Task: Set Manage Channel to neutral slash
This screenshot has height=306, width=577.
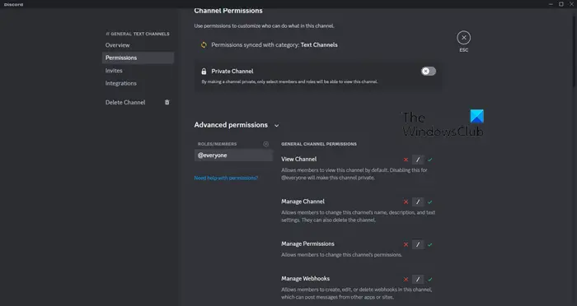Action: (418, 202)
